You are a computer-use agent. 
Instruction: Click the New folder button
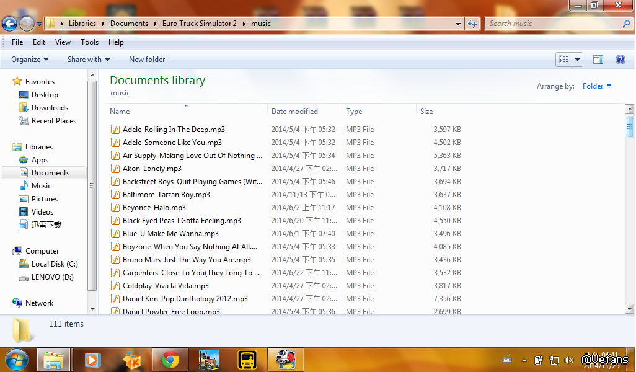147,60
